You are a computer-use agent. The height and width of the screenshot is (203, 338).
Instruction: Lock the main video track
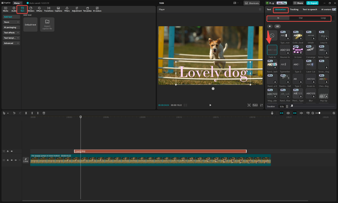tap(8, 160)
